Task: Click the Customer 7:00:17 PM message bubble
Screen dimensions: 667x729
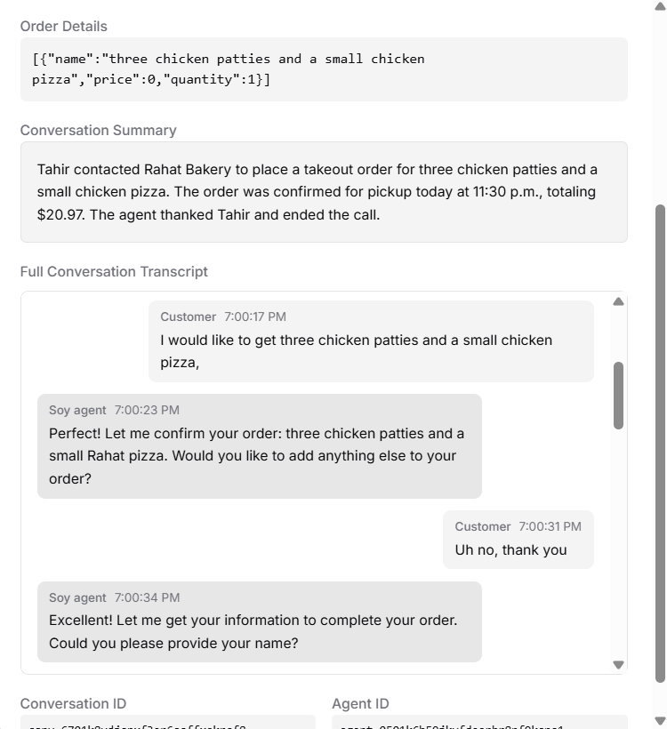Action: click(x=371, y=340)
